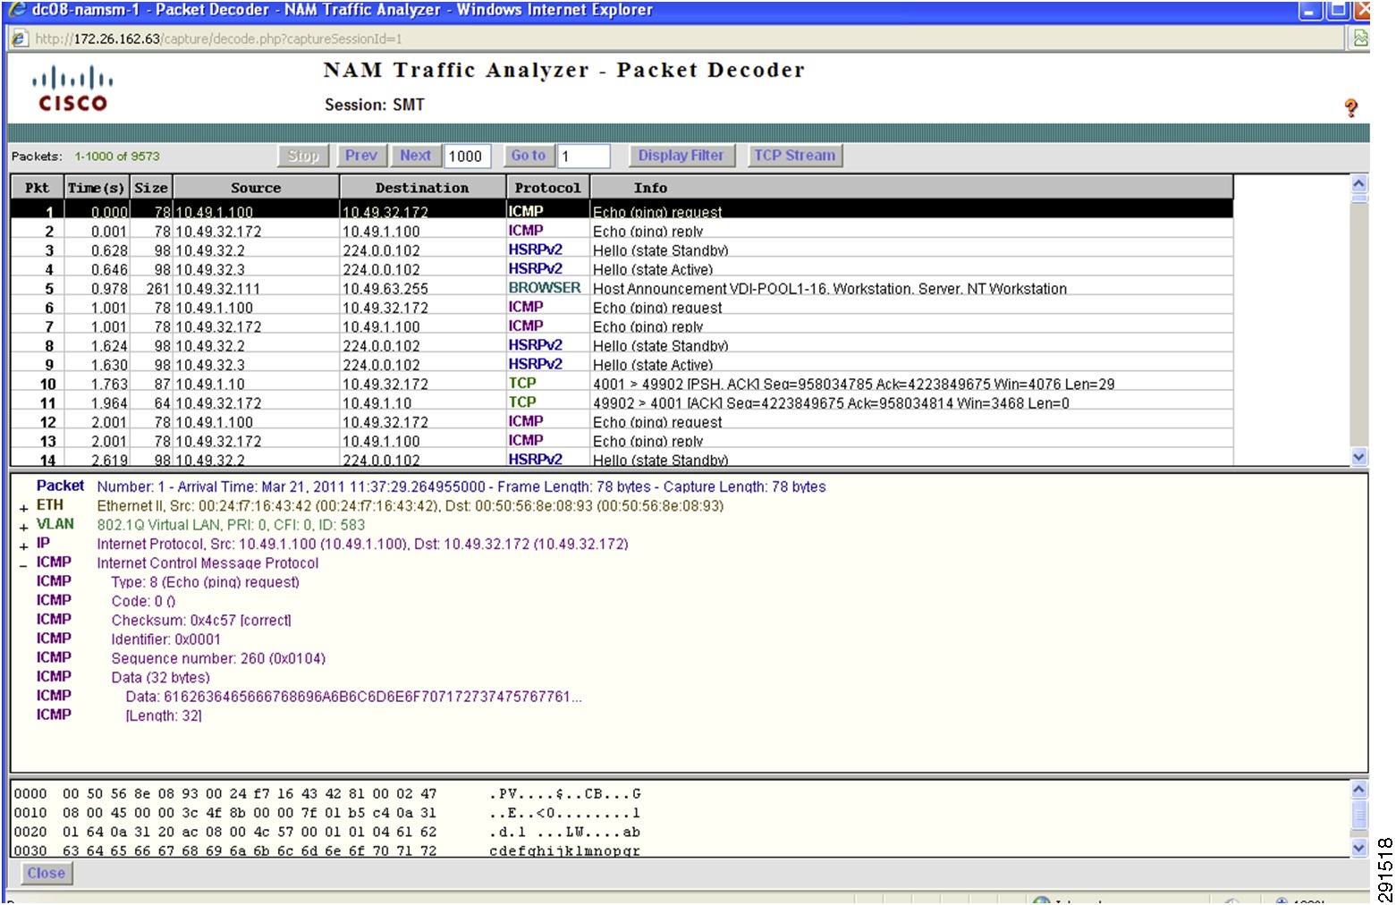Close the packet decoder window
1396x905 pixels.
(47, 874)
